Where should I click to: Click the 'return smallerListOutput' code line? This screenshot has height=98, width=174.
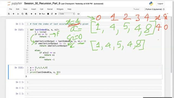53,46
